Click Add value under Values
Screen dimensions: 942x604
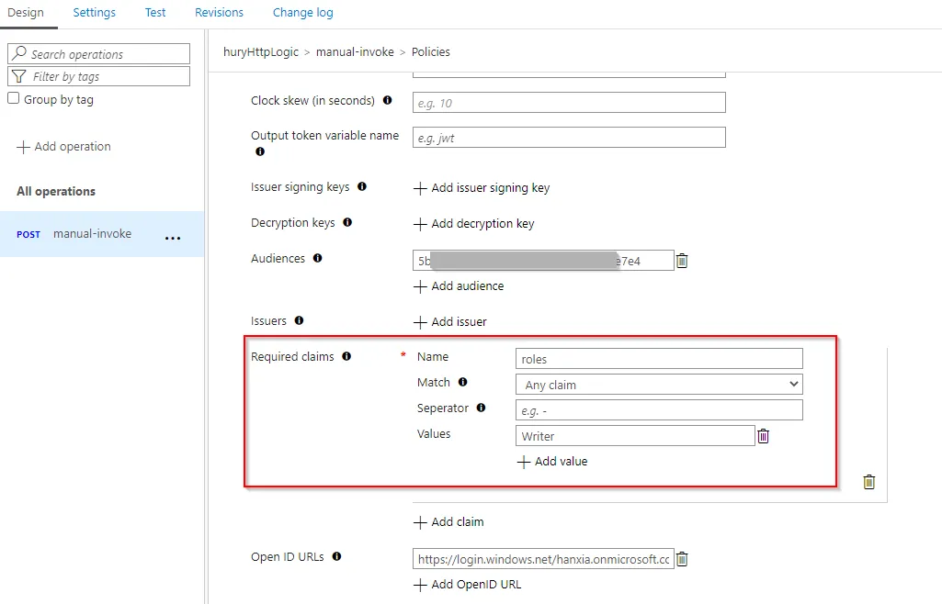point(552,462)
